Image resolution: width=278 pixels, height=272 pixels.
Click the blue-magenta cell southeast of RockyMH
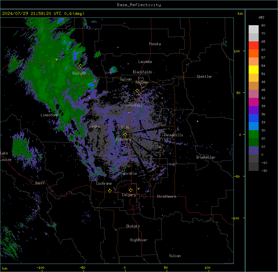point(93,84)
